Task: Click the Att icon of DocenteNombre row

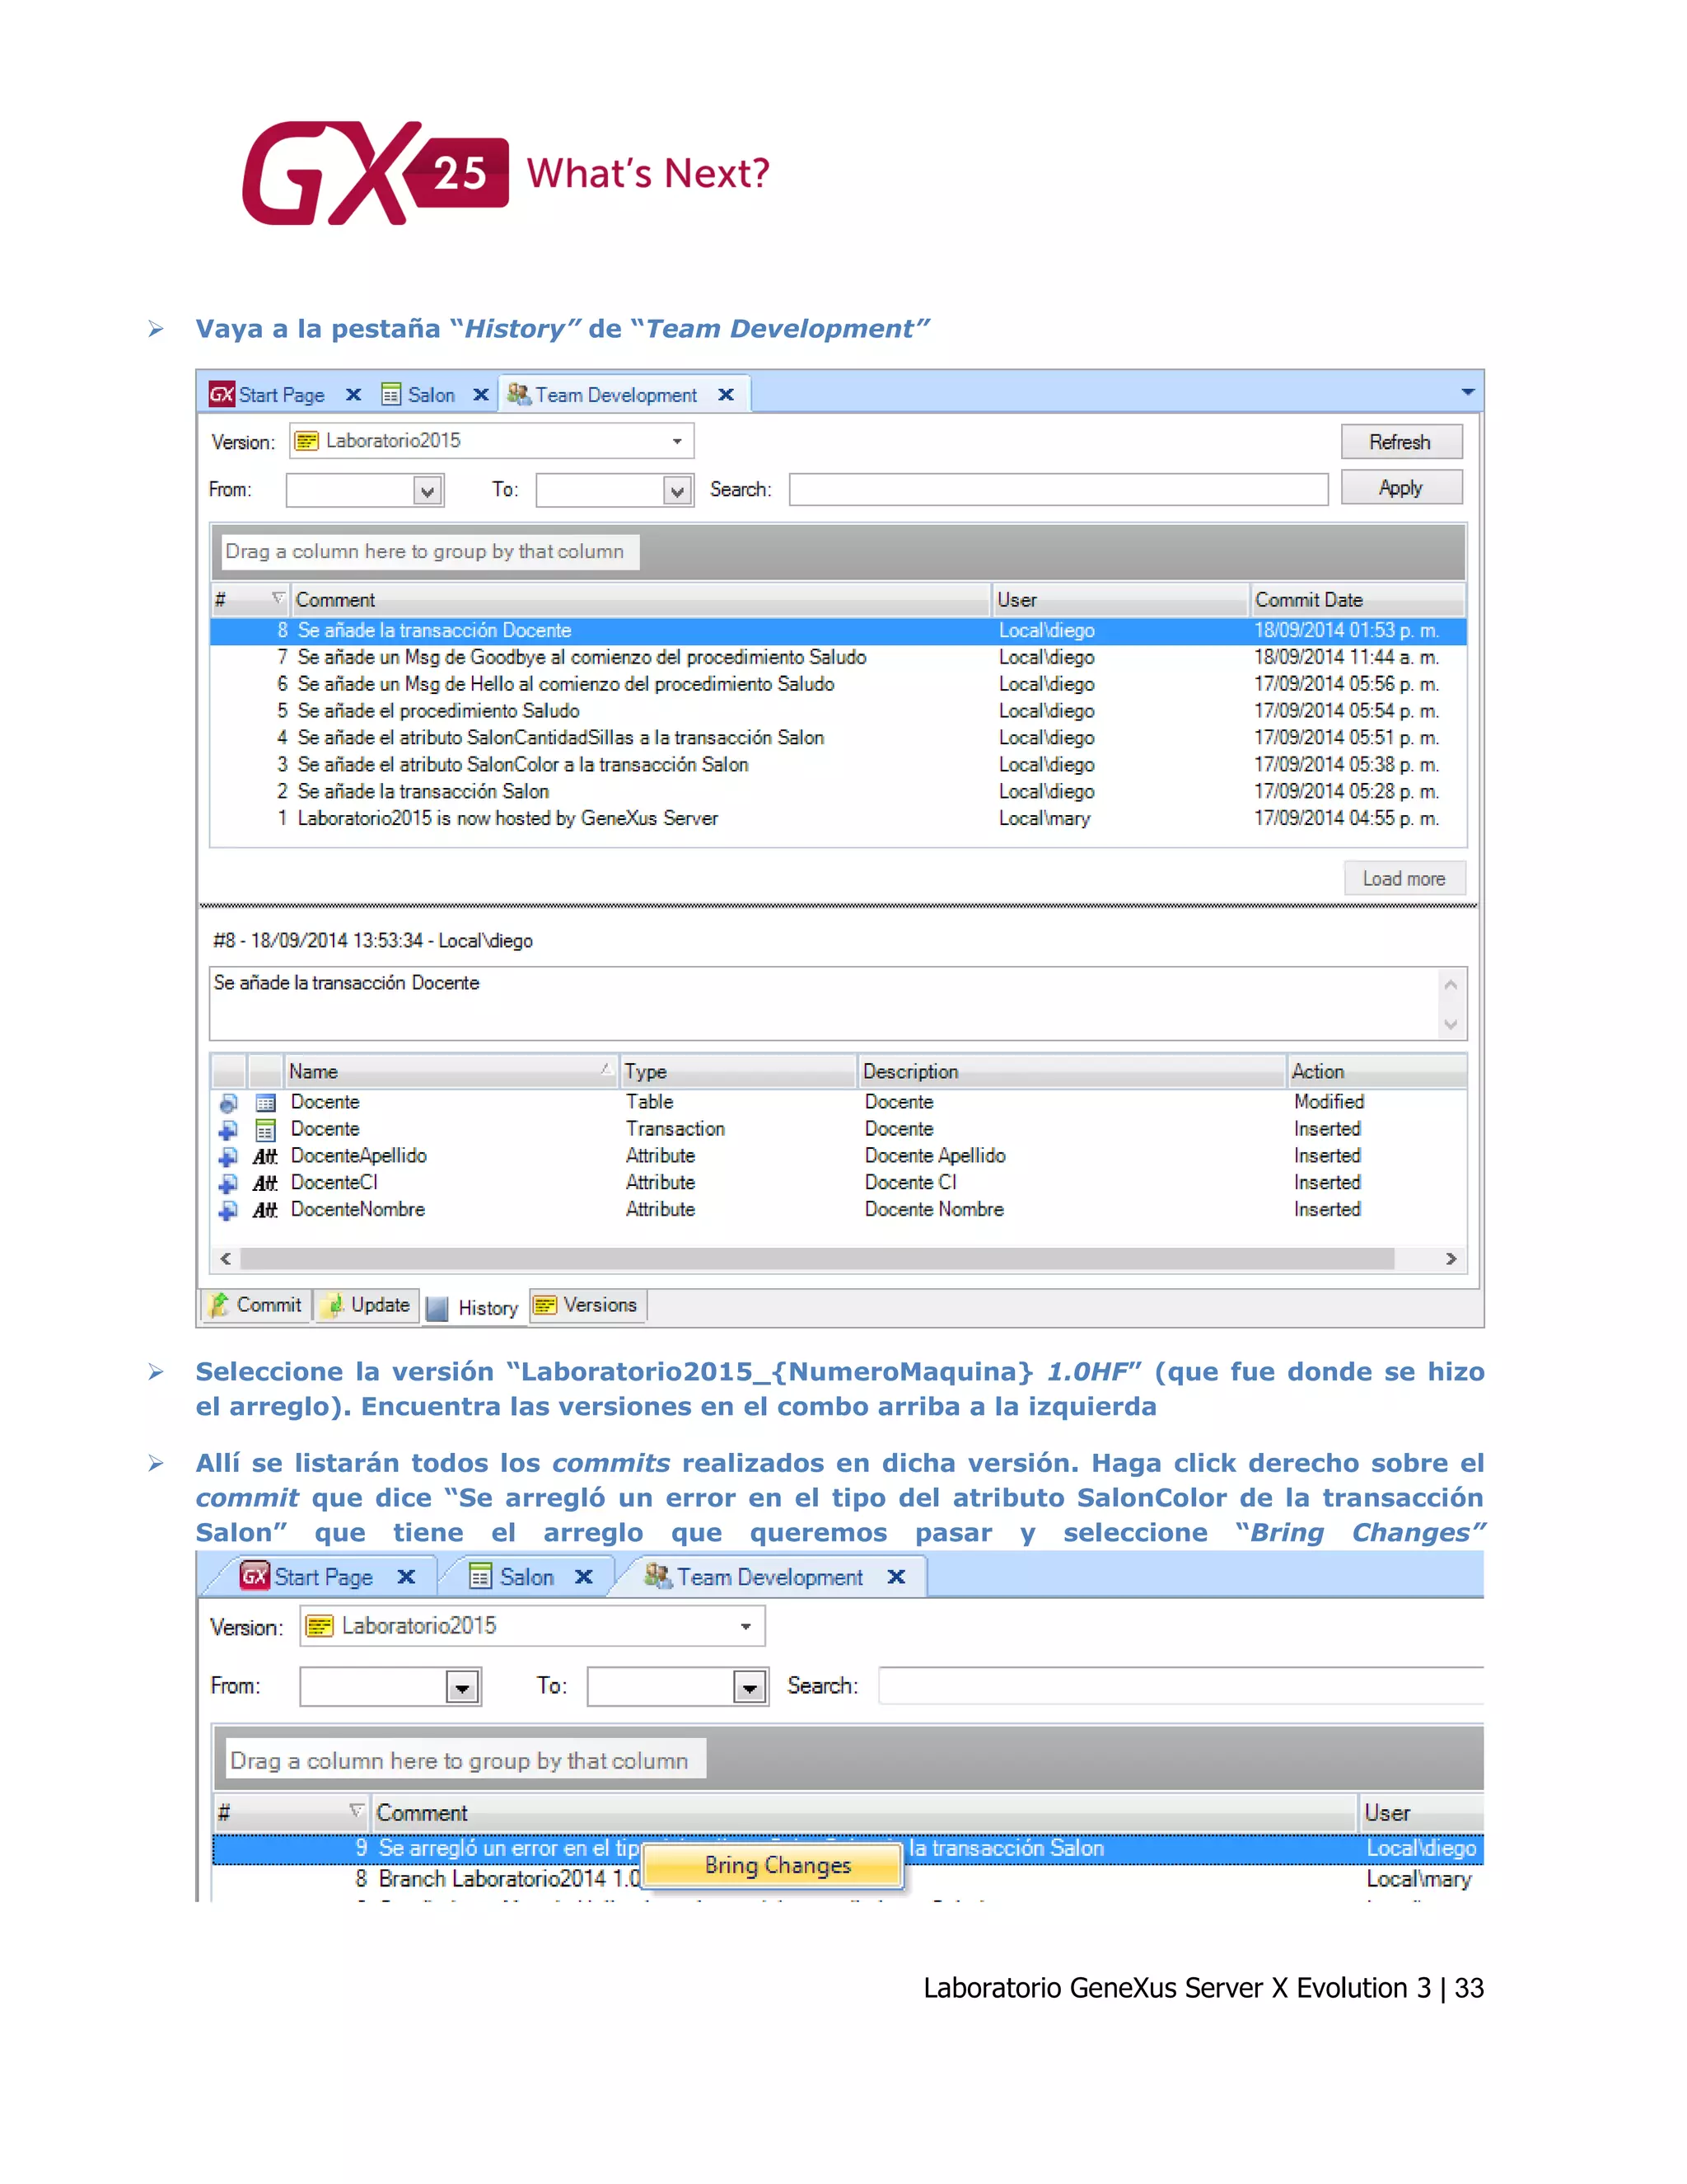Action: [x=265, y=1211]
